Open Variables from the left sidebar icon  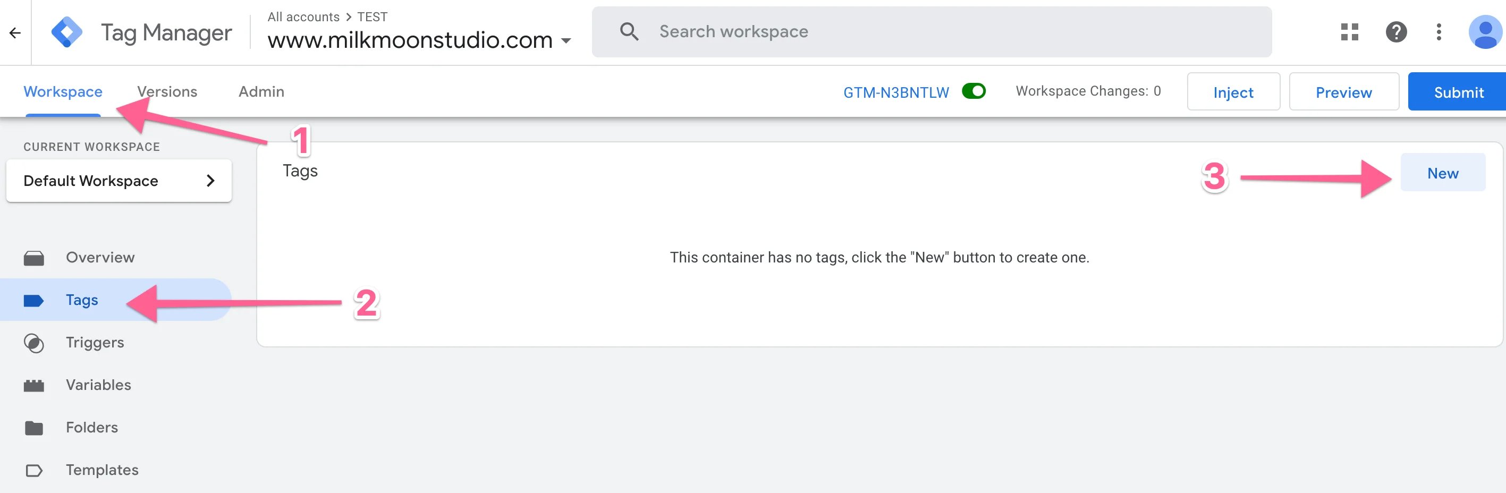(x=35, y=384)
